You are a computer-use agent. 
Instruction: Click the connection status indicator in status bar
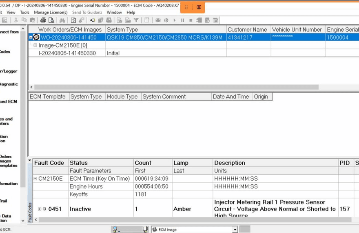(x=130, y=229)
